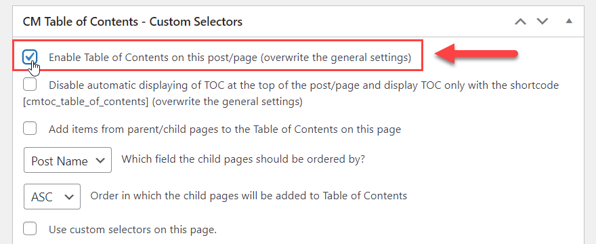Collapse panel using the triangle toggle icon
Screen dimensions: 596x244
pyautogui.click(x=569, y=21)
